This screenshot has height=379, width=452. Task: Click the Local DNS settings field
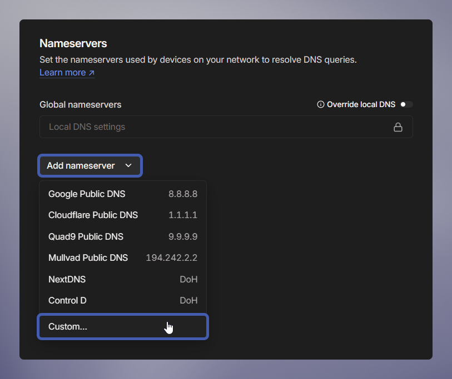pos(226,127)
